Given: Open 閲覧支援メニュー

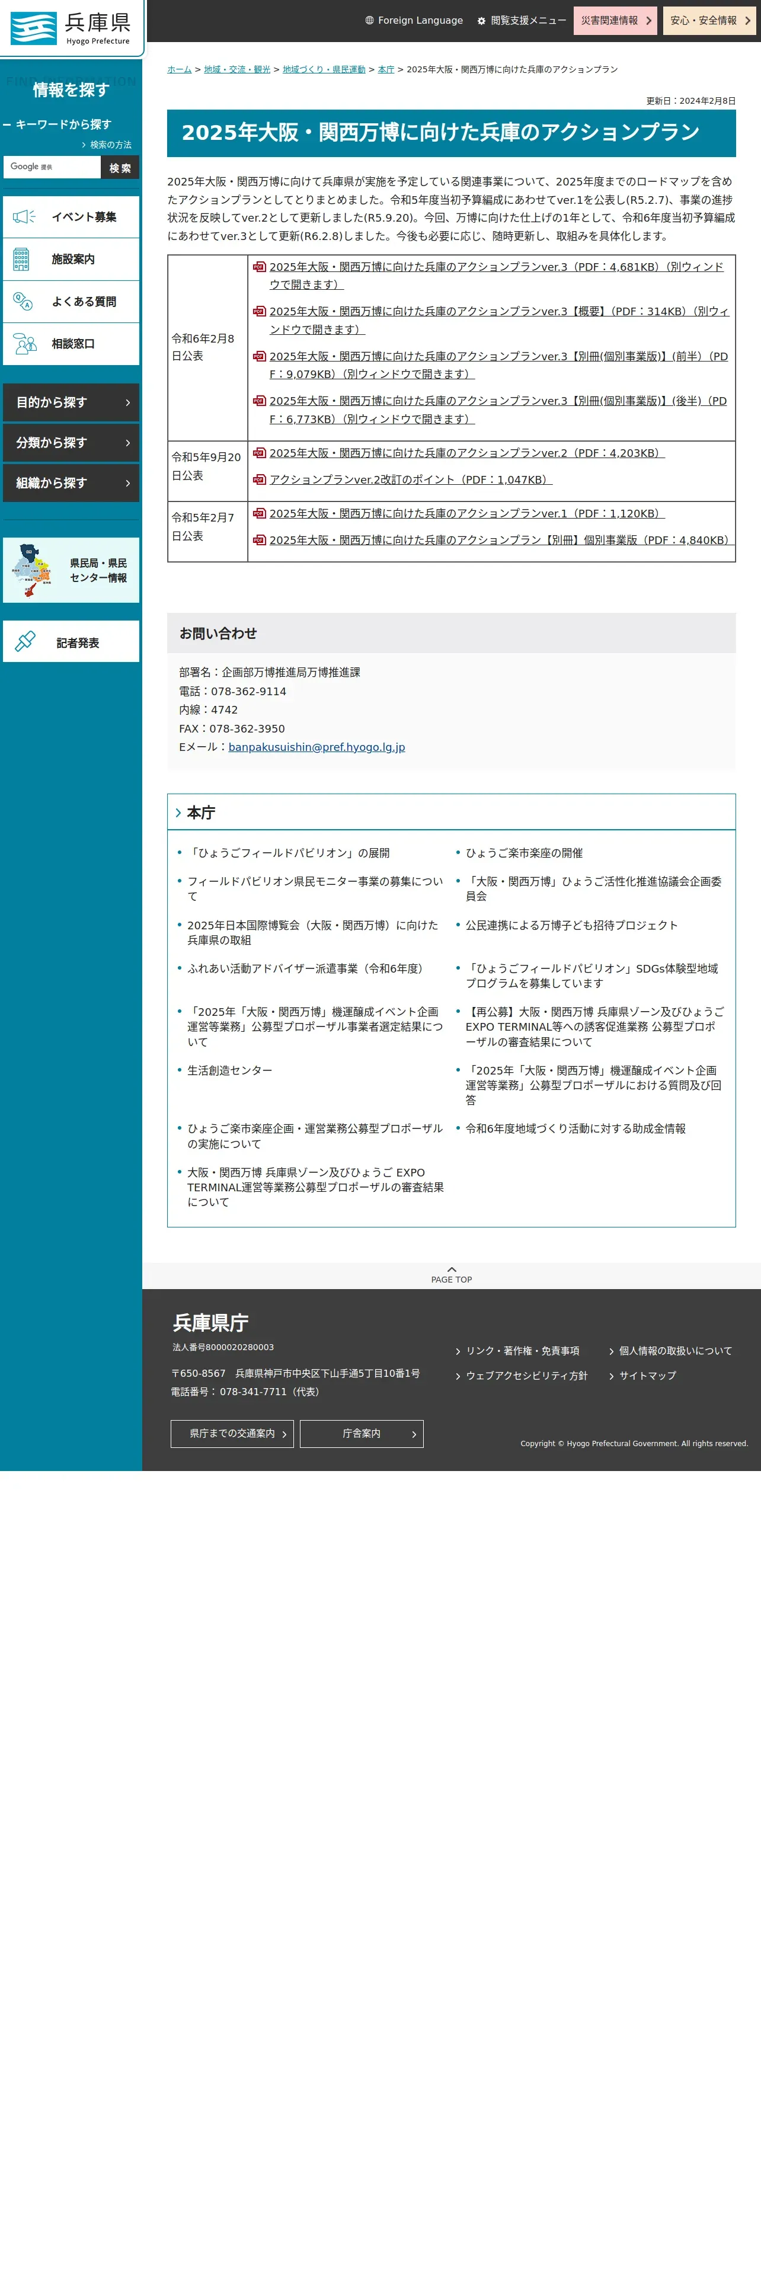Looking at the screenshot, I should (x=522, y=20).
